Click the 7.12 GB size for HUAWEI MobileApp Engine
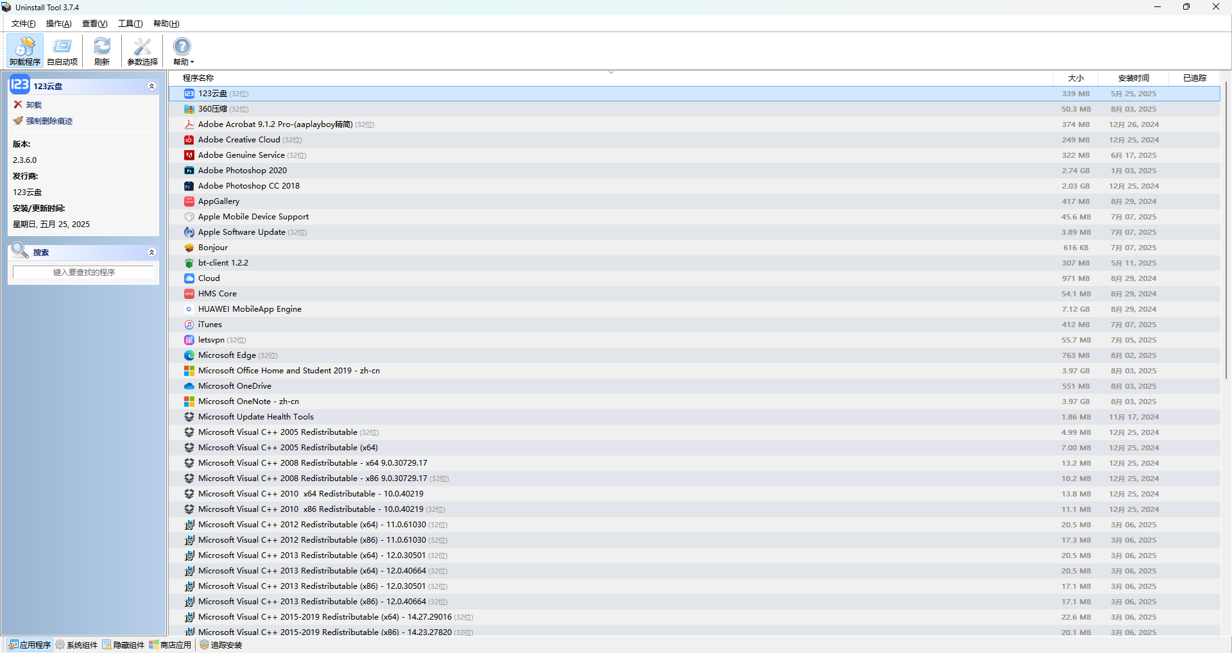This screenshot has width=1232, height=653. [x=1075, y=309]
